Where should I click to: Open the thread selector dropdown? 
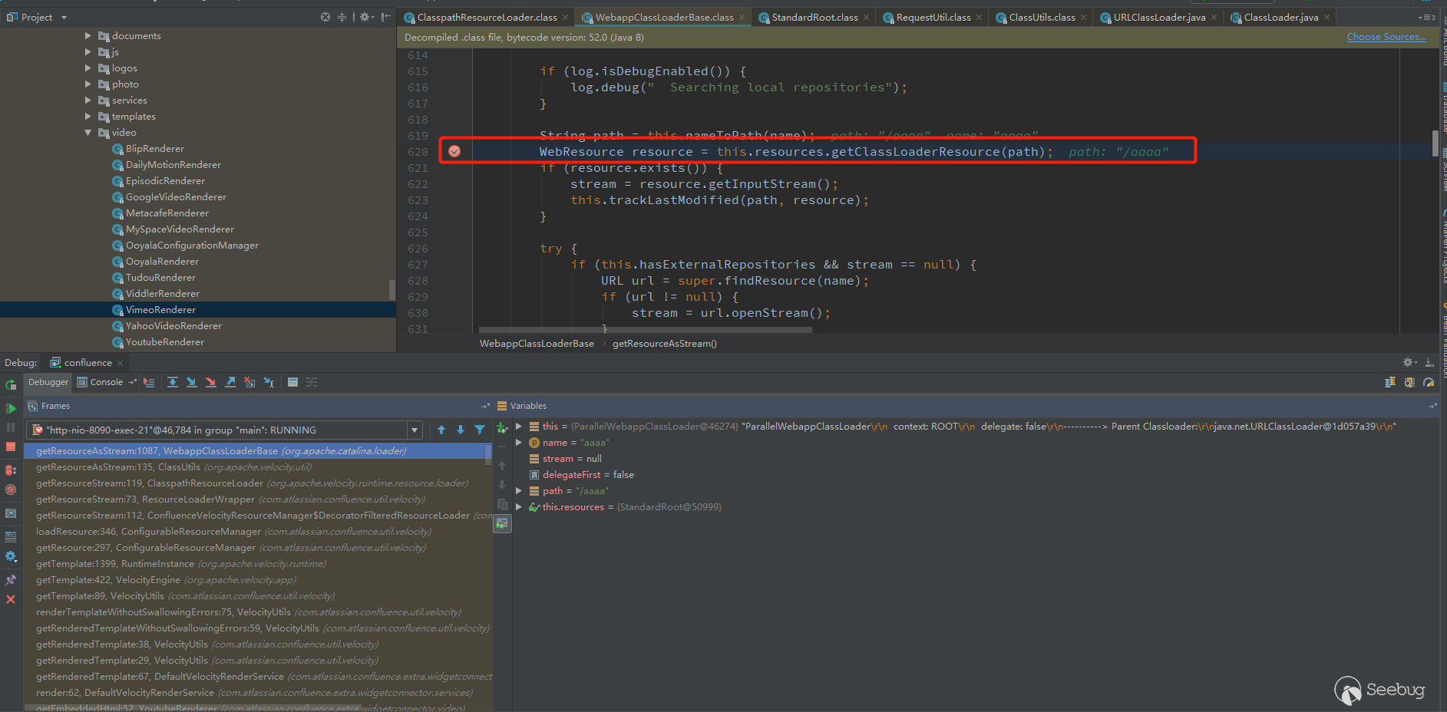point(415,430)
